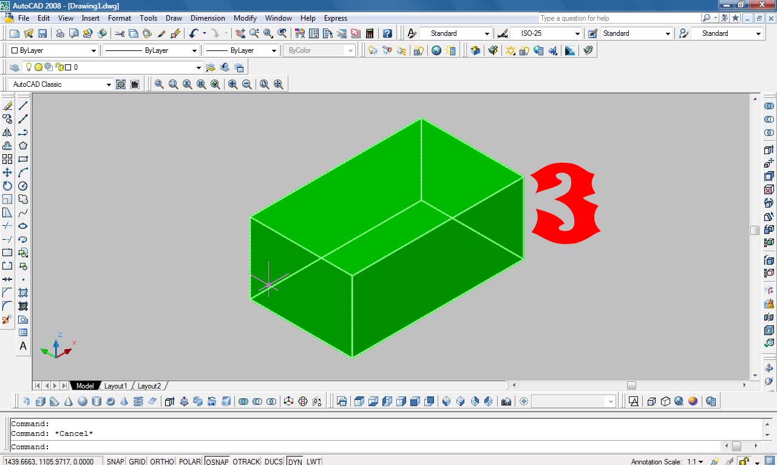The image size is (777, 465).
Task: Toggle ORTHO mode in status bar
Action: pos(162,461)
